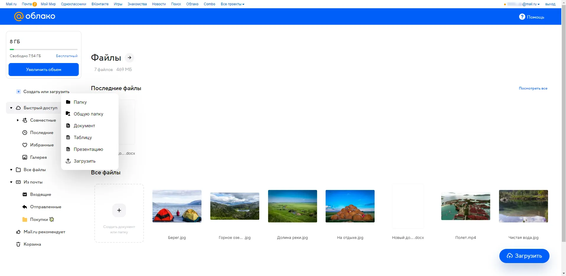Click the blue floating Загрузить button
The width and height of the screenshot is (566, 276).
click(x=524, y=256)
